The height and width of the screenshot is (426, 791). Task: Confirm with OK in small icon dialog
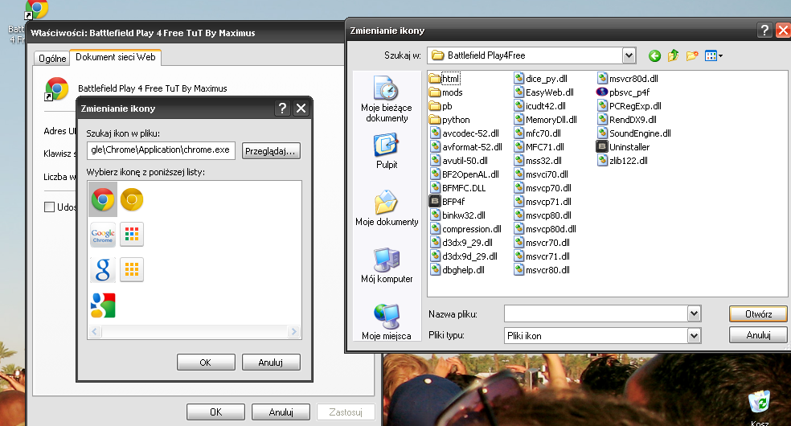pyautogui.click(x=206, y=362)
